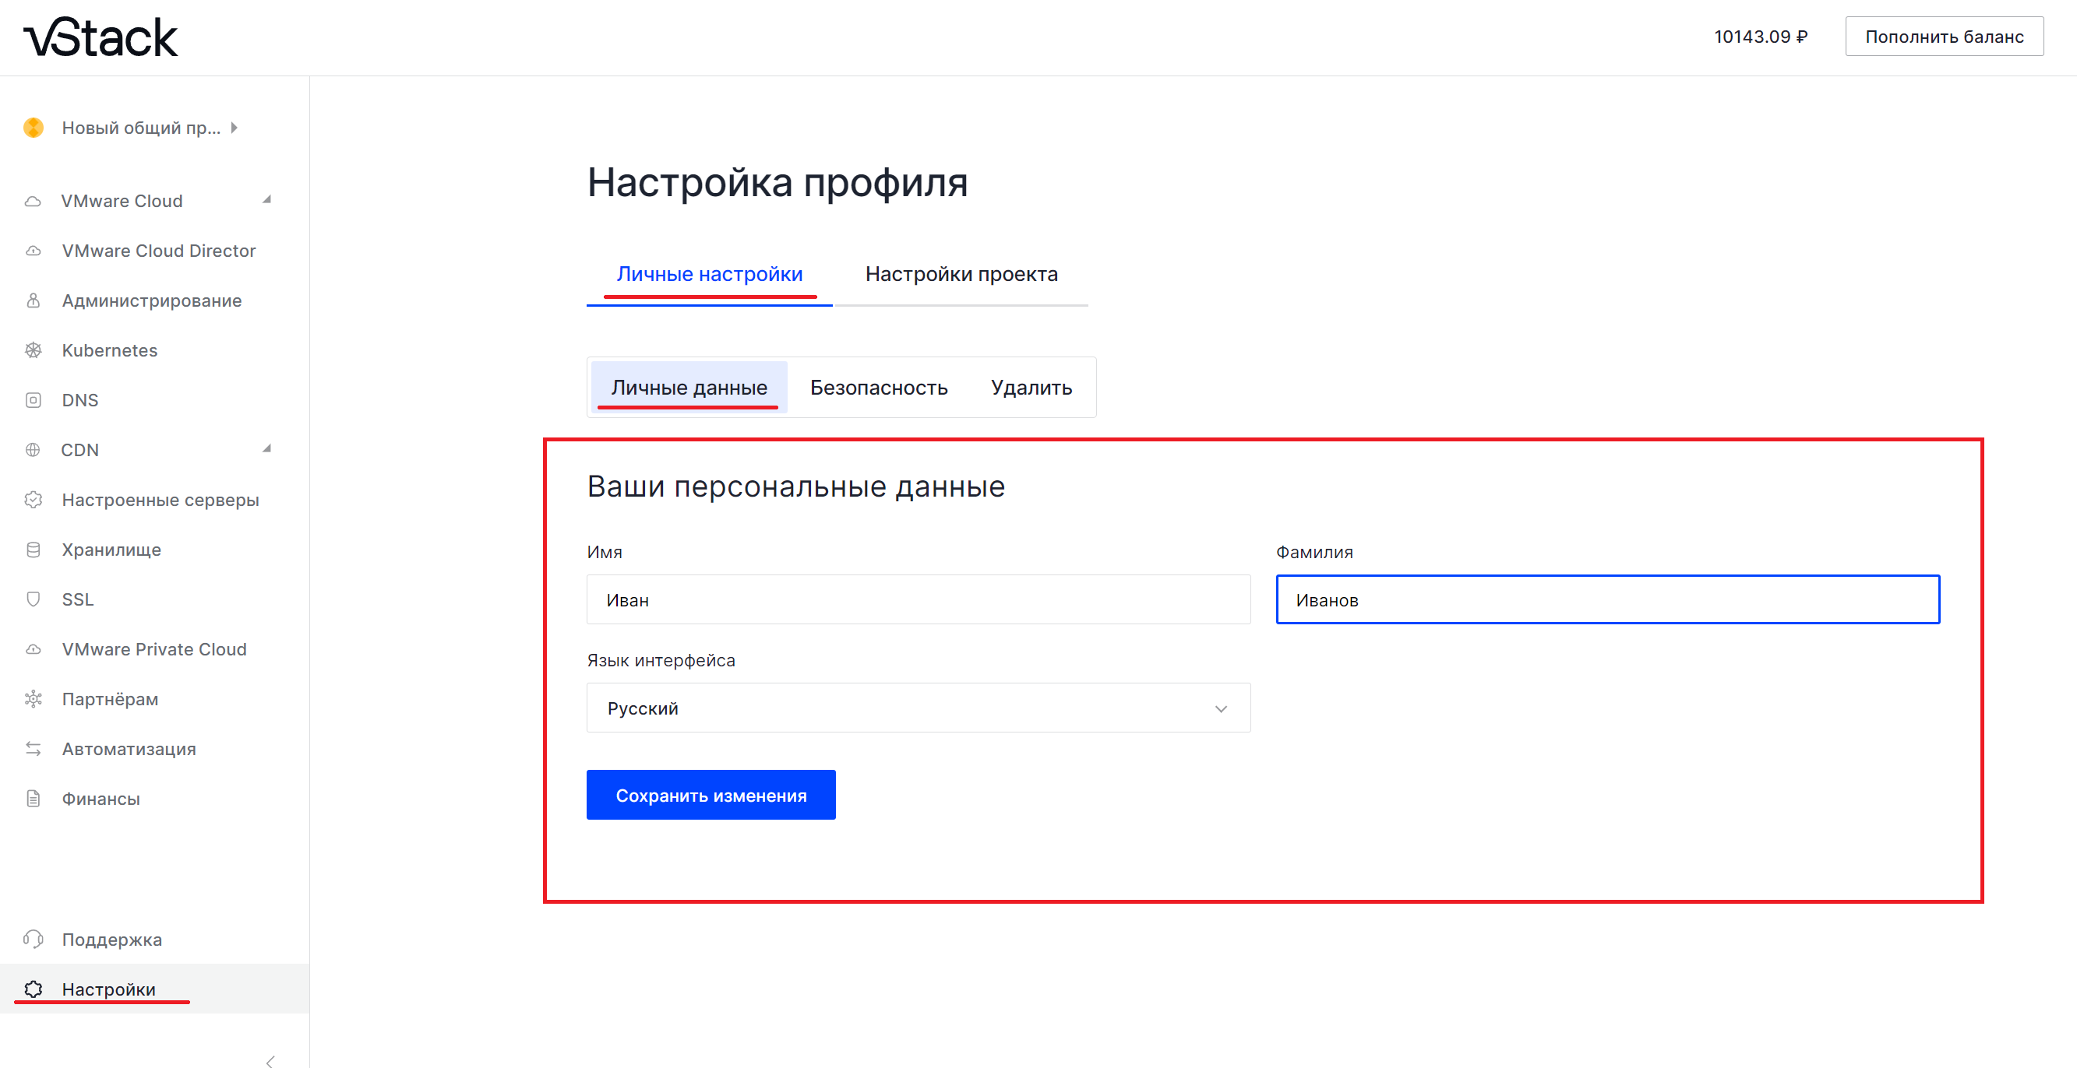Click the DNS icon in sidebar
This screenshot has width=2077, height=1068.
[x=33, y=400]
